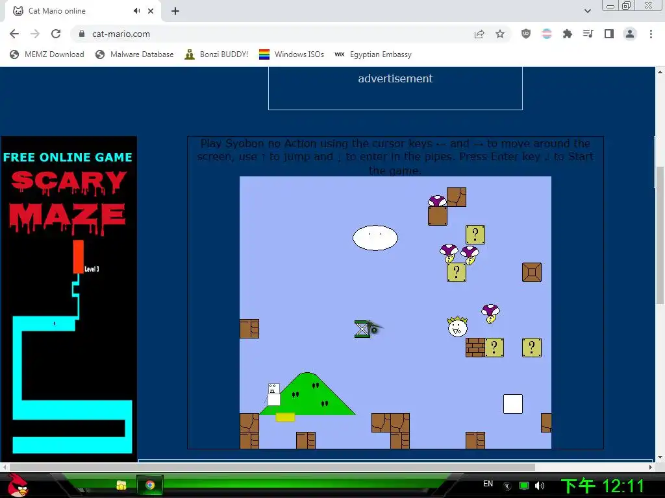Click the white smiling cloud in the game

(x=375, y=238)
